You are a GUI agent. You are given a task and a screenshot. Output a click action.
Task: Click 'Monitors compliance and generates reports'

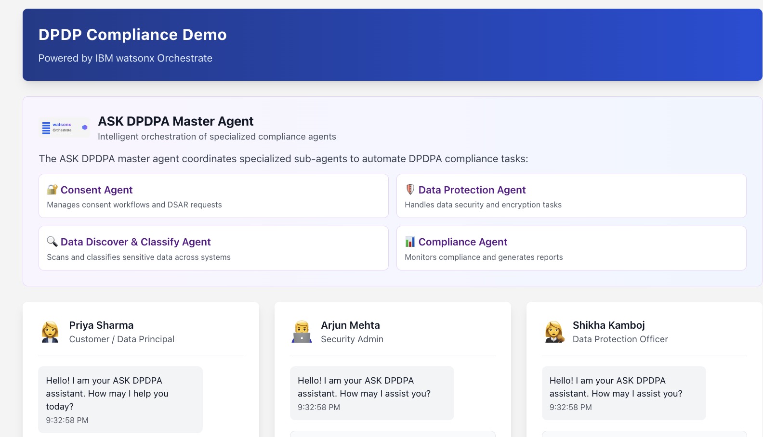click(x=484, y=257)
